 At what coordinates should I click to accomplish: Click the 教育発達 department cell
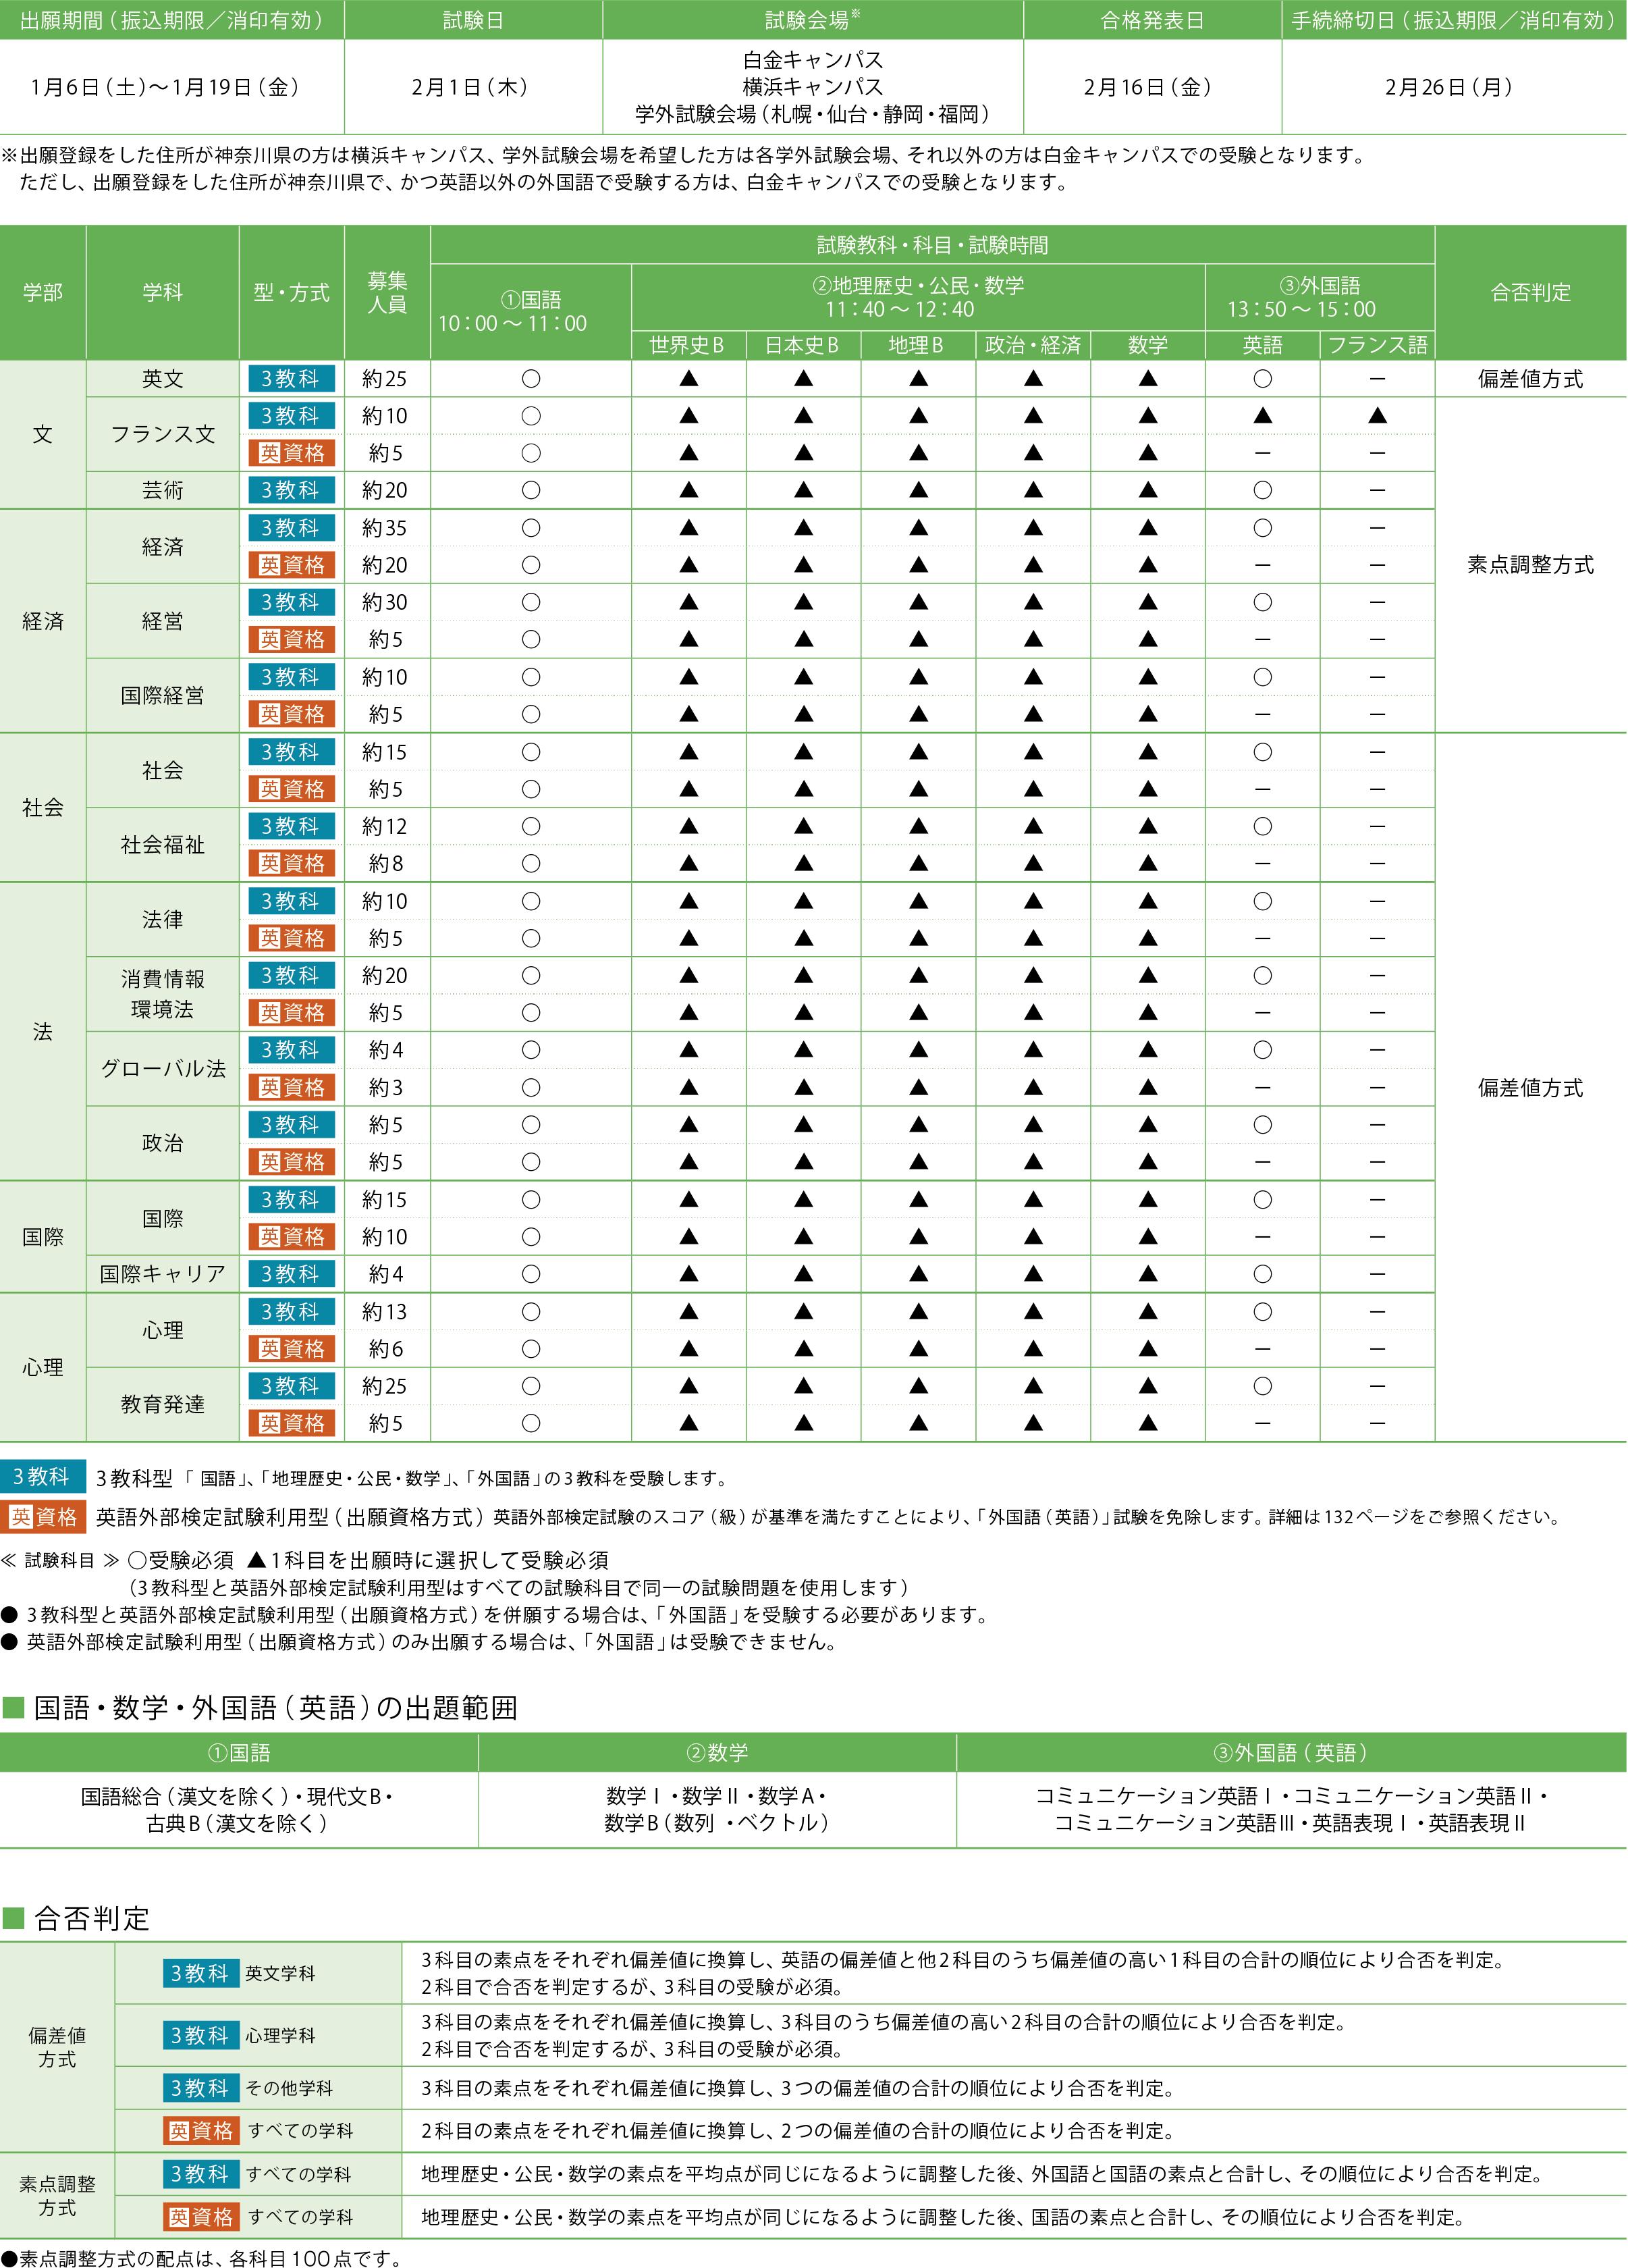(x=162, y=1404)
